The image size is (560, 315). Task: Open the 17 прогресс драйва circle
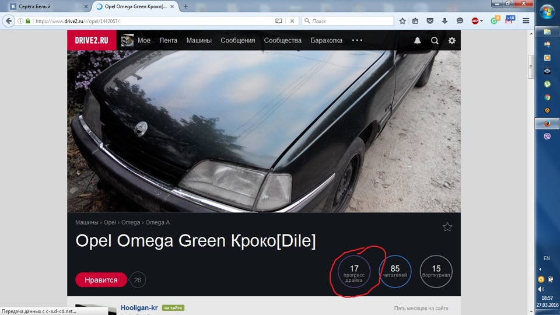click(x=354, y=271)
